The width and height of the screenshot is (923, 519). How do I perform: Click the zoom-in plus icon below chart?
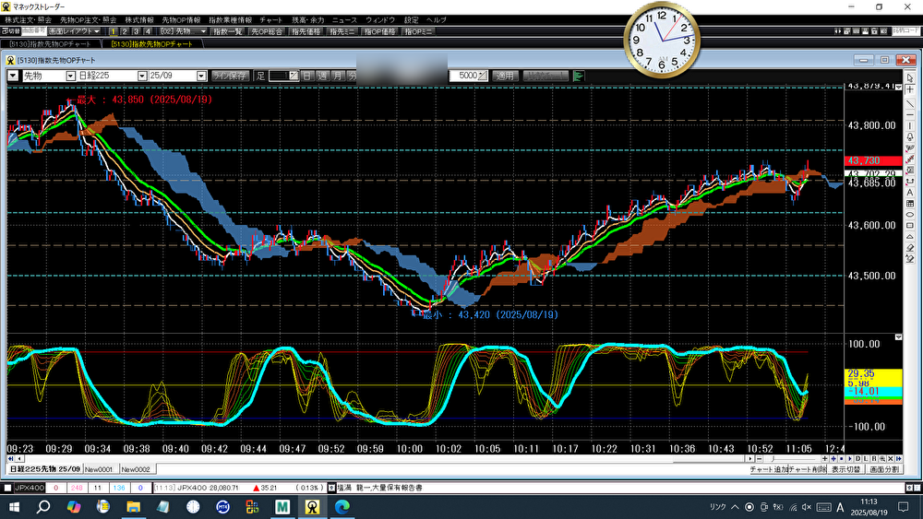coord(824,458)
